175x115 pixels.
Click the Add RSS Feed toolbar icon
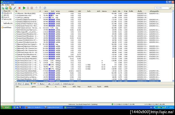[x=10, y=8]
